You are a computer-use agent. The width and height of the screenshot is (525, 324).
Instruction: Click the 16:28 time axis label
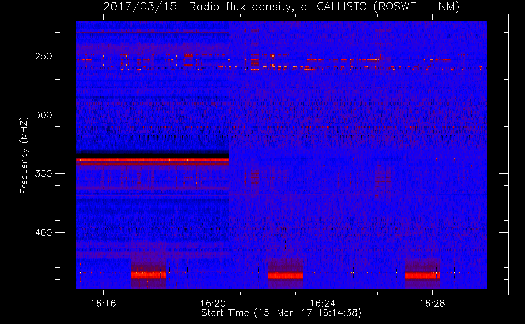pyautogui.click(x=432, y=303)
